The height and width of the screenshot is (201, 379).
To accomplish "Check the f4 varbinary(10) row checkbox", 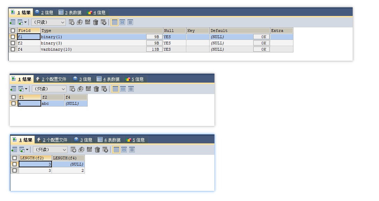I will (13, 49).
